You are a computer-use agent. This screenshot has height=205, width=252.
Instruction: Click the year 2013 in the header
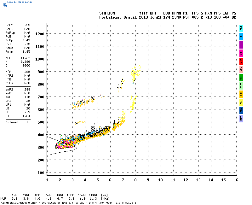coord(143,17)
